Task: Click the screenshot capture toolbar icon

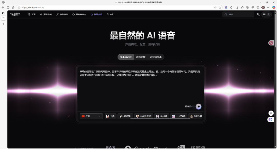Action: pyautogui.click(x=258, y=7)
